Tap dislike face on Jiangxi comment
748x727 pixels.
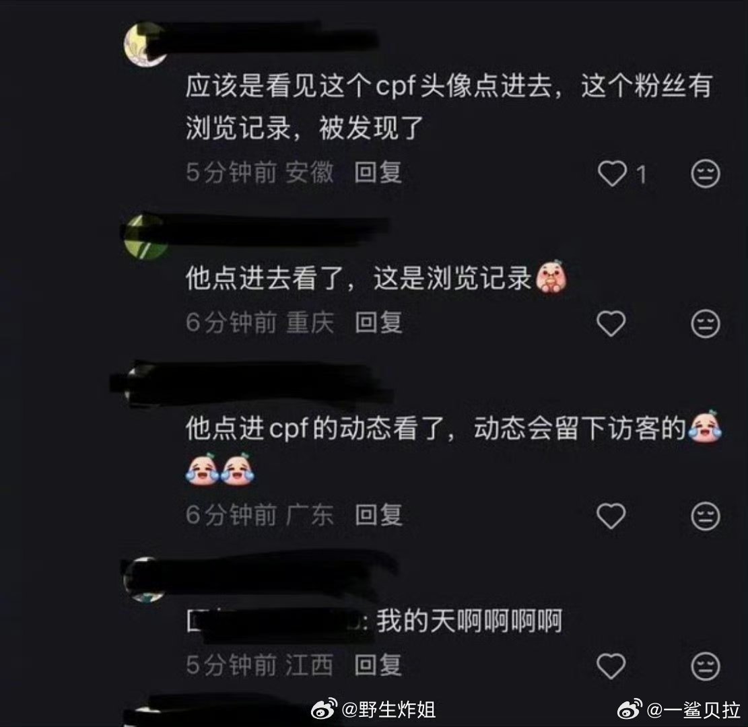tap(705, 666)
